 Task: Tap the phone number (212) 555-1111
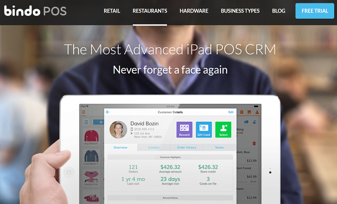(144, 129)
